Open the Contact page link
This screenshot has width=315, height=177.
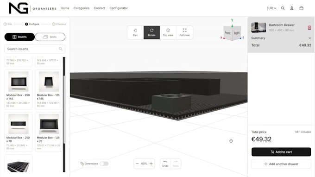100,8
